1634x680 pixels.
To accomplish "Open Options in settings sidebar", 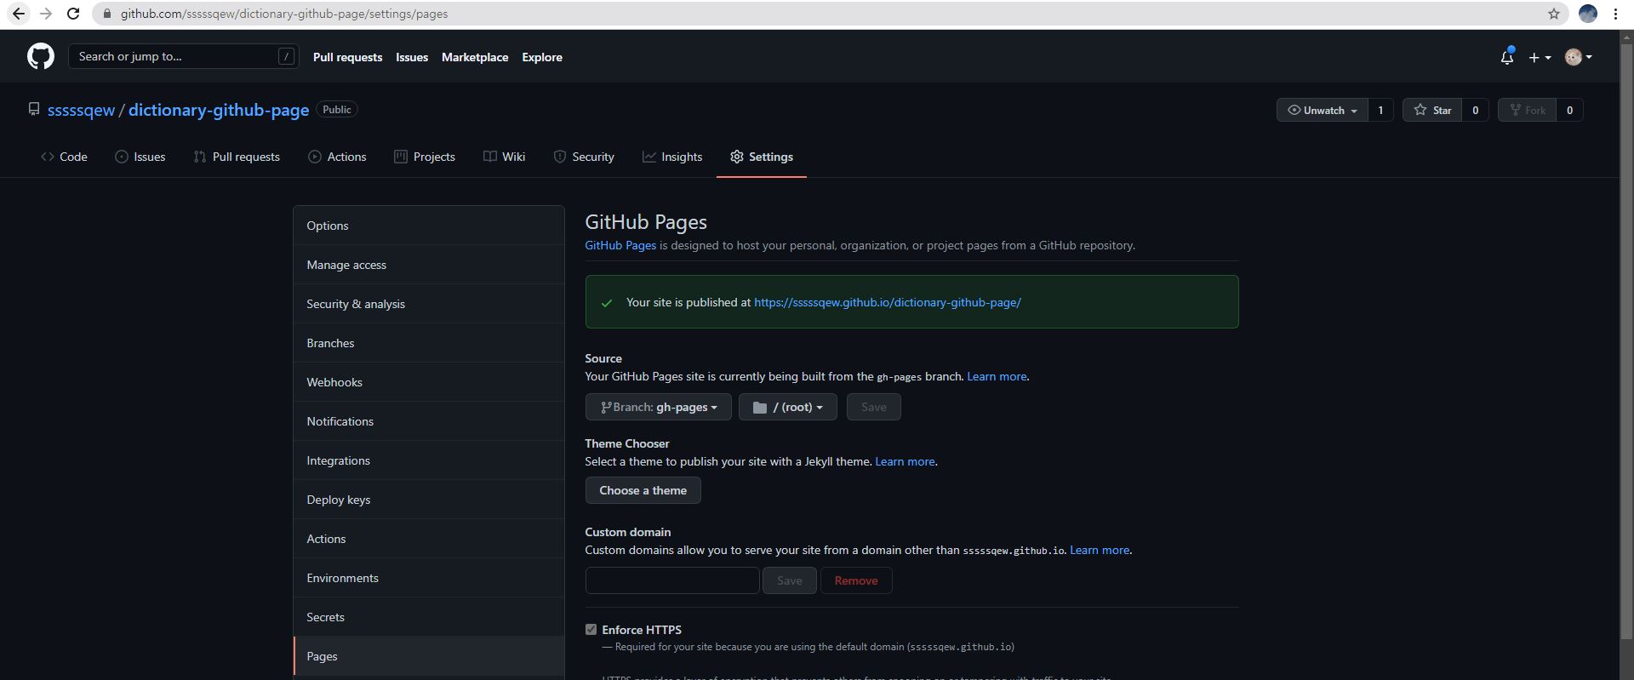I will click(x=429, y=226).
